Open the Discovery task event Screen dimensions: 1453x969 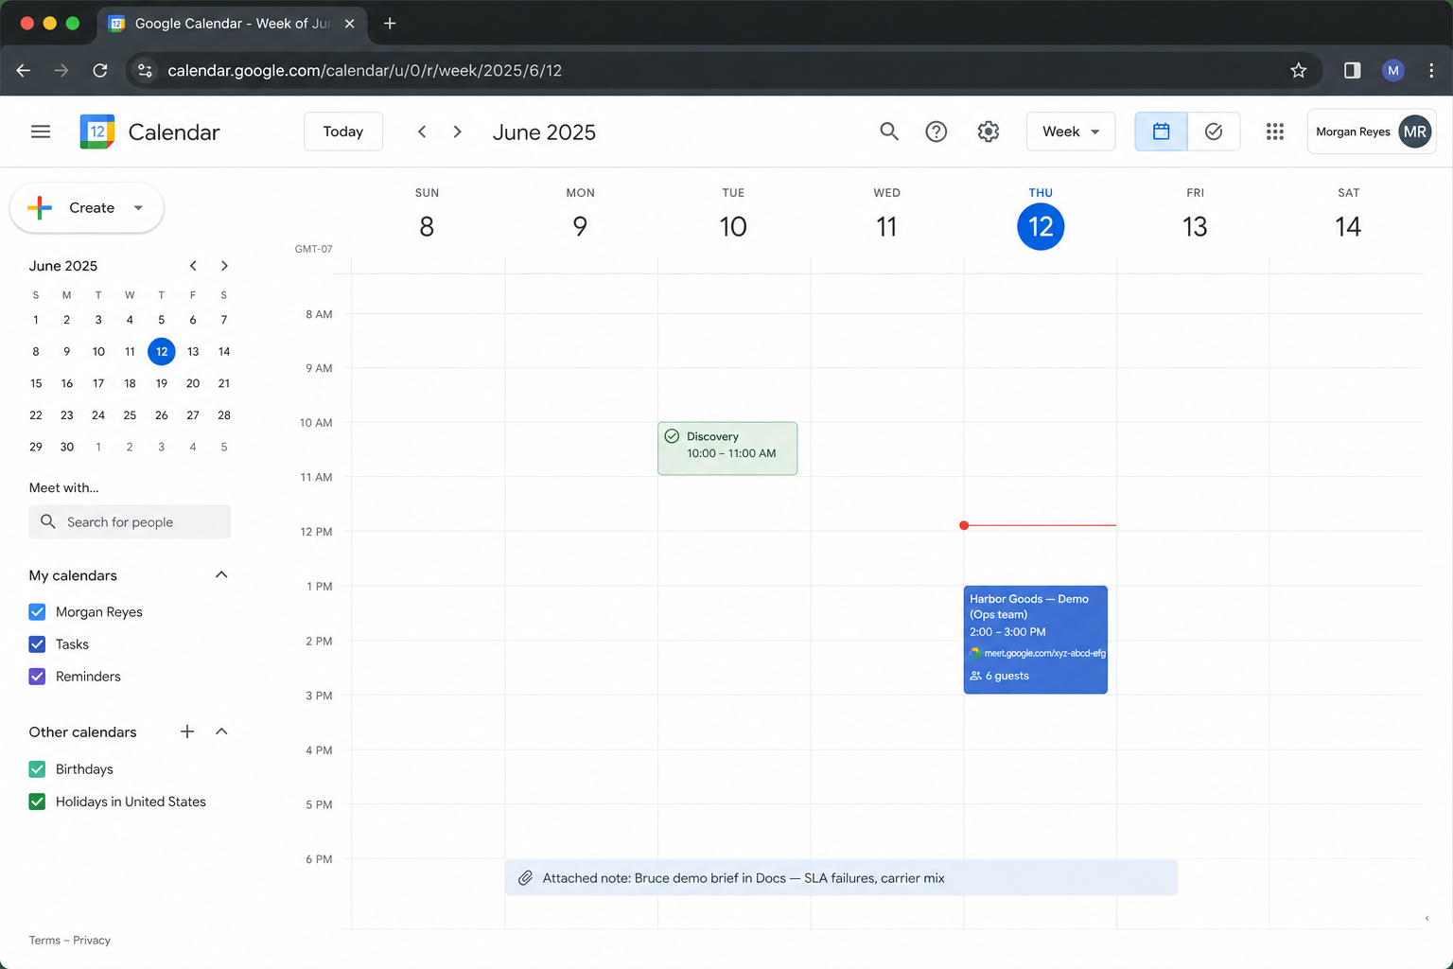(727, 449)
